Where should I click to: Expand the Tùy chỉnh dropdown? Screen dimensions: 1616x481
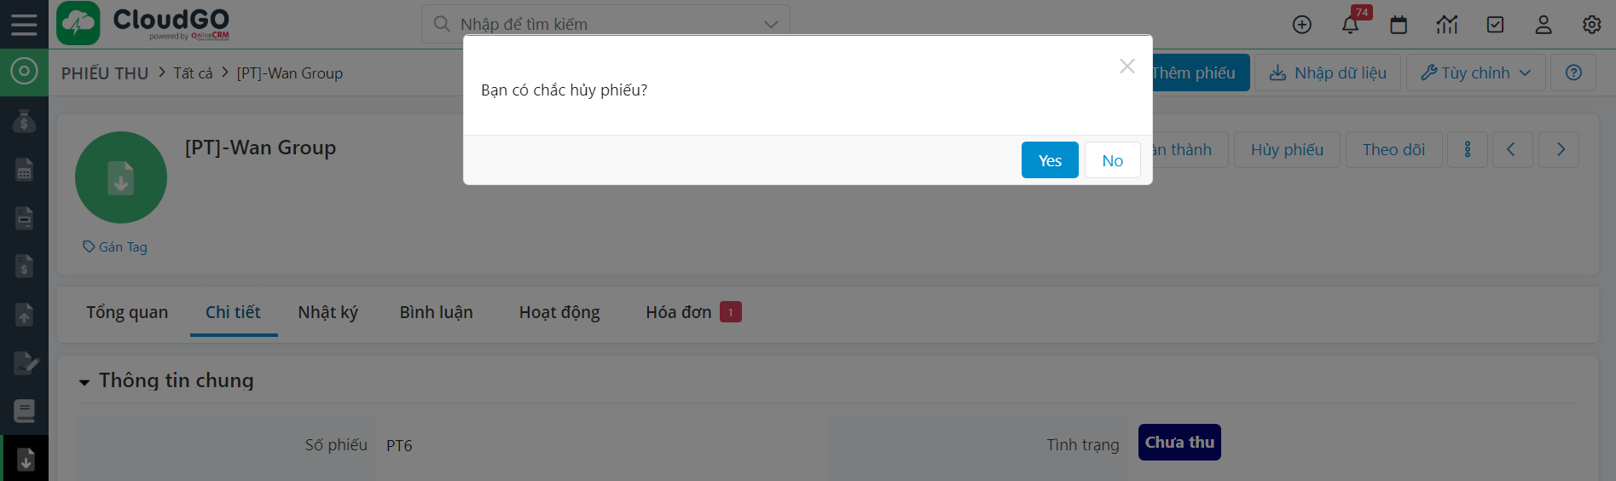pos(1475,73)
